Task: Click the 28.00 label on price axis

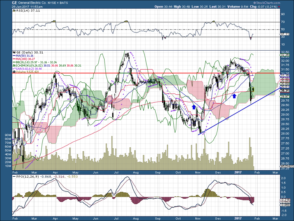Action: (x=285, y=134)
